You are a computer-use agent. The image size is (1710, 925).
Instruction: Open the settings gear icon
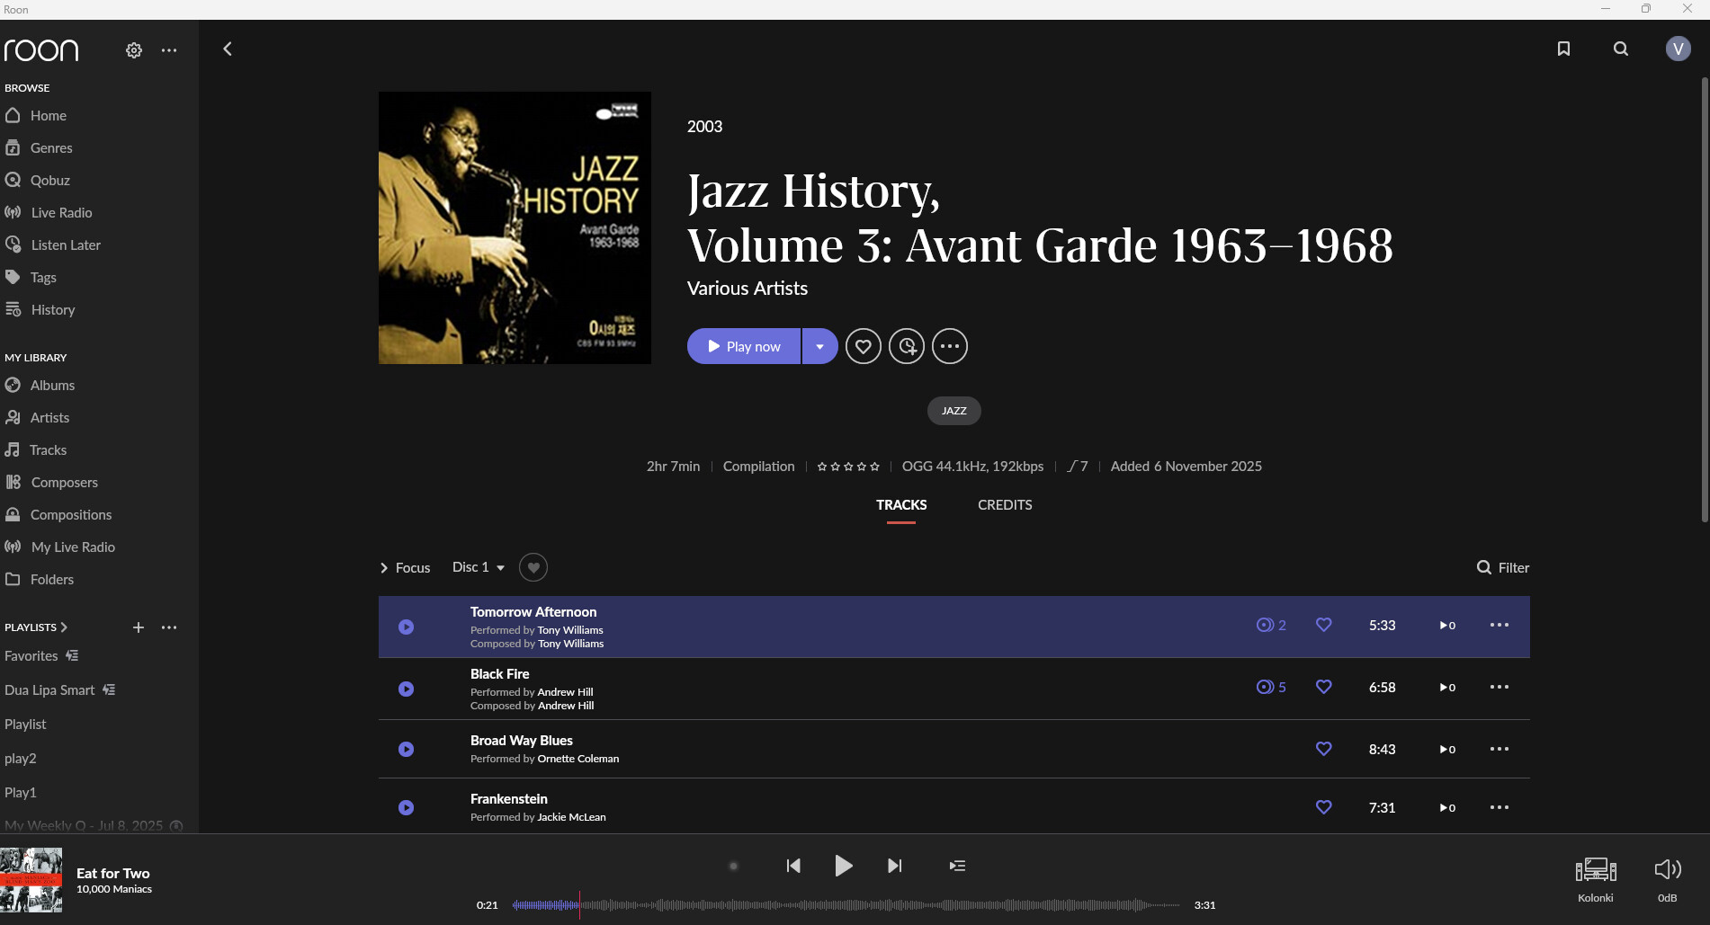[x=134, y=50]
